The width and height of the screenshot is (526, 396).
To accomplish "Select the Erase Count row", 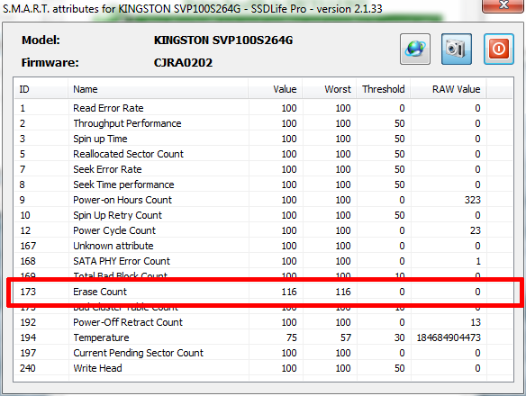I will coord(263,292).
